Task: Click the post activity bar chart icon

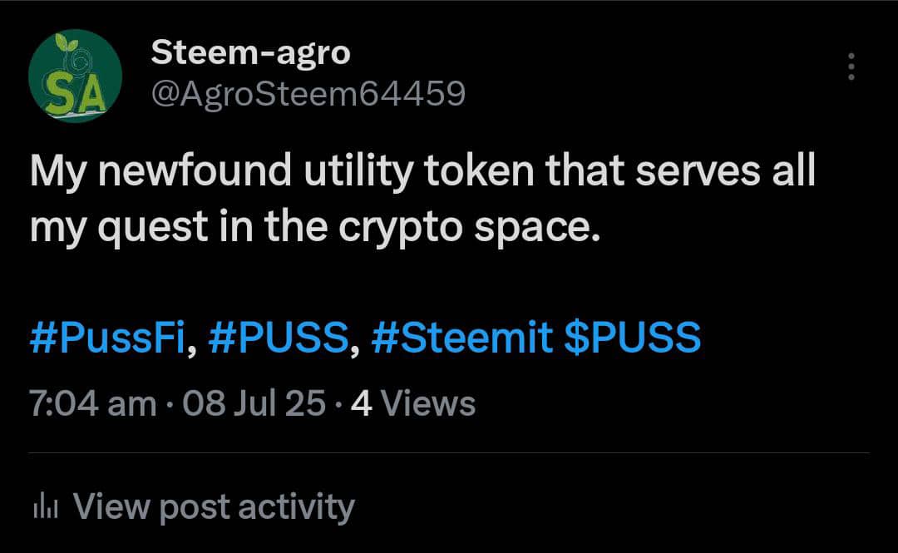Action: (43, 506)
